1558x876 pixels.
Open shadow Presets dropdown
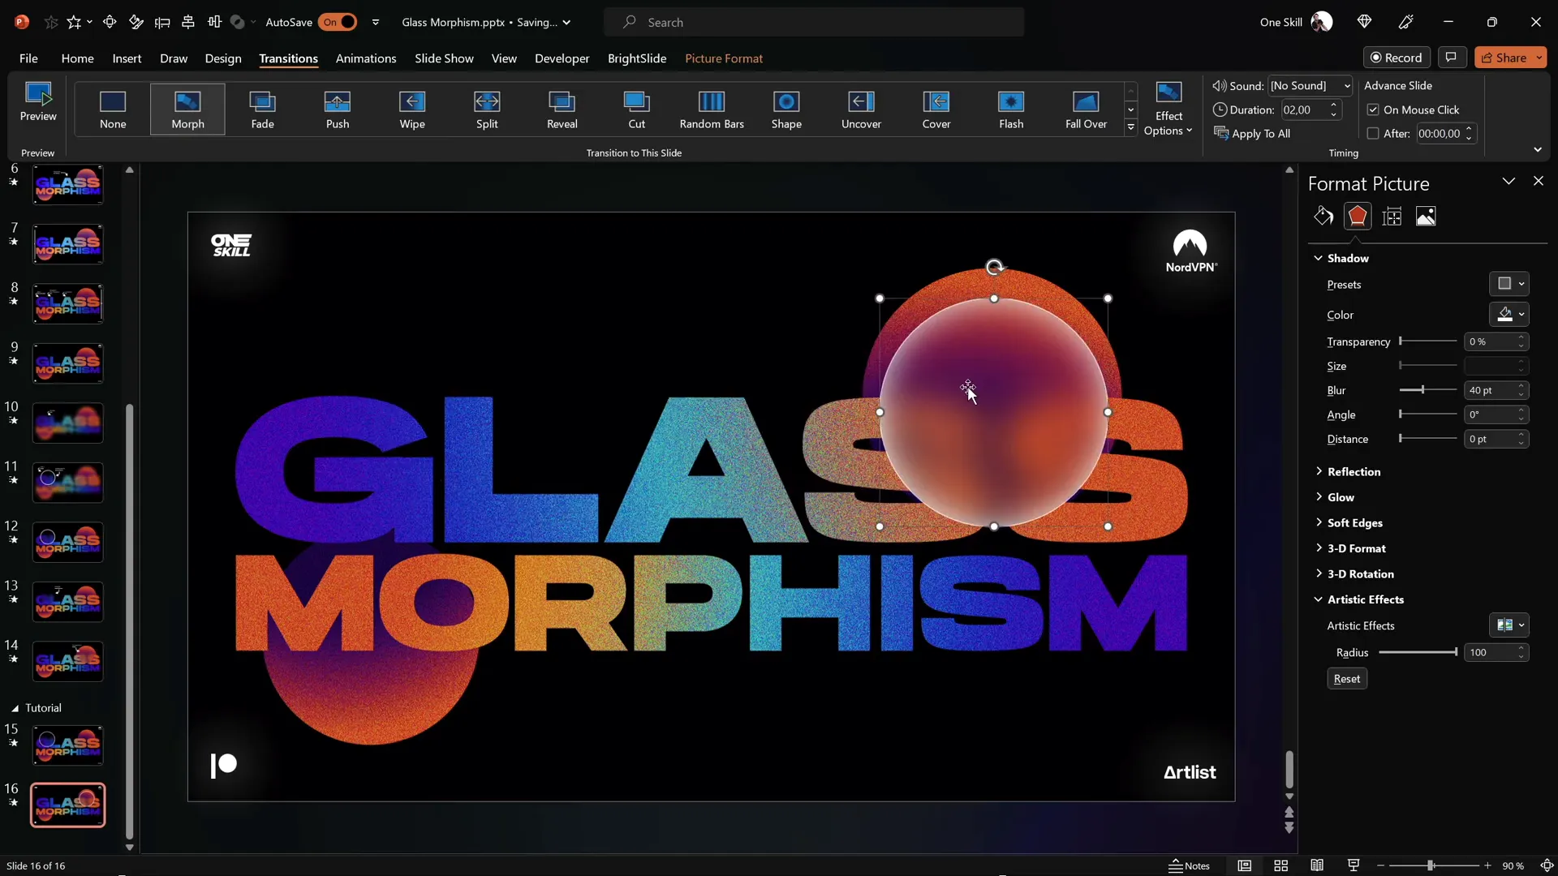(x=1509, y=284)
